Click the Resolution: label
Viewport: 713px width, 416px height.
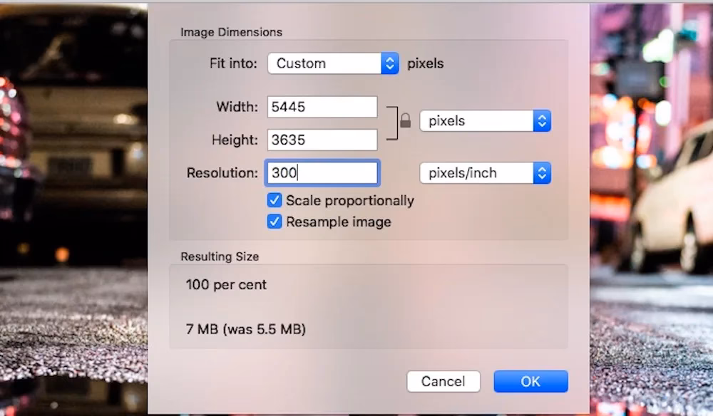(x=222, y=173)
